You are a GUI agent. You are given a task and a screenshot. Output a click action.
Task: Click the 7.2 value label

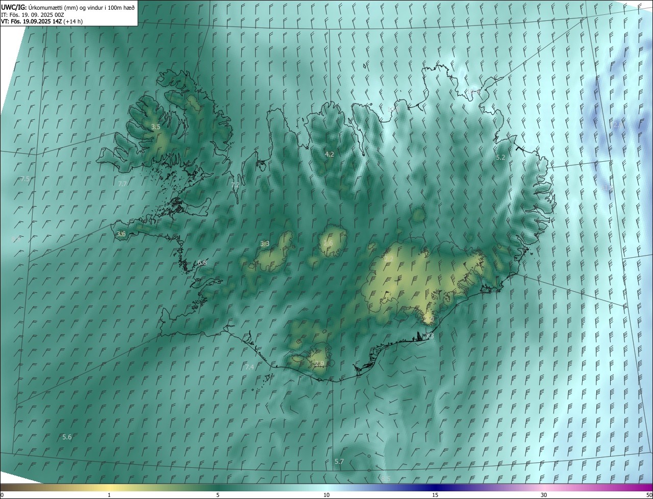click(235, 185)
